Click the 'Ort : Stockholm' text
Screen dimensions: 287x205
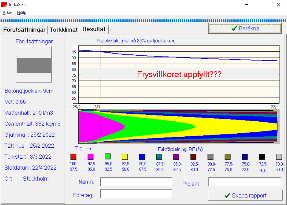(27, 179)
